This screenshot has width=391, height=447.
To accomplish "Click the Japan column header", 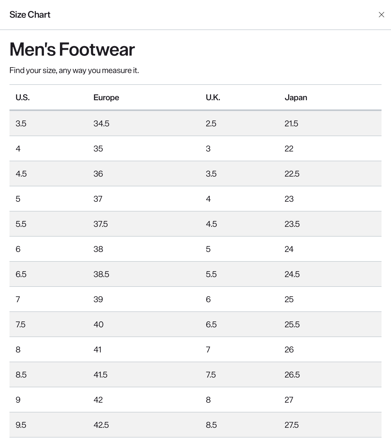I will 296,98.
